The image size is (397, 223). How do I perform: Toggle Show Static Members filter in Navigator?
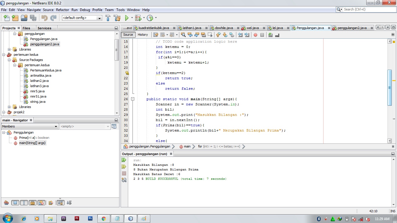(24, 203)
